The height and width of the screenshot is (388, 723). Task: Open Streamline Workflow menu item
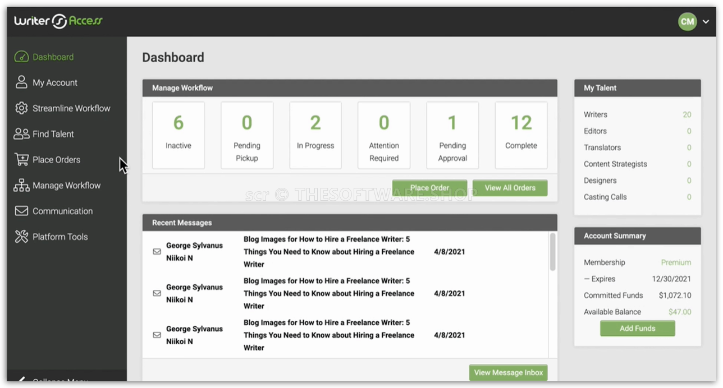point(71,108)
